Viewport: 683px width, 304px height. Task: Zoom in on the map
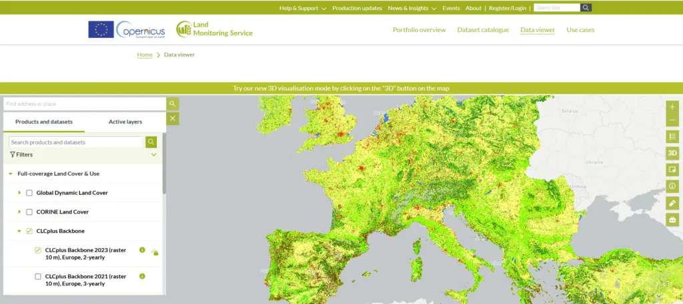(672, 107)
